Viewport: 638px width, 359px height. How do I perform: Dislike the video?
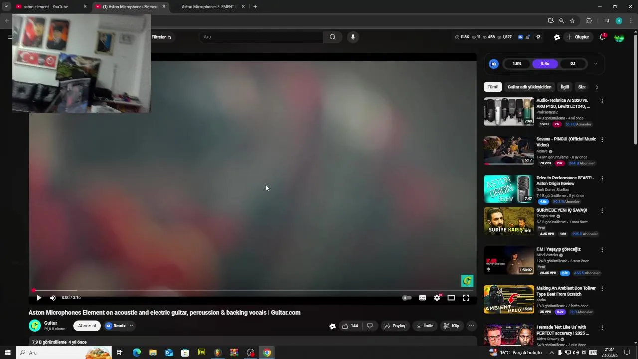[x=370, y=326]
